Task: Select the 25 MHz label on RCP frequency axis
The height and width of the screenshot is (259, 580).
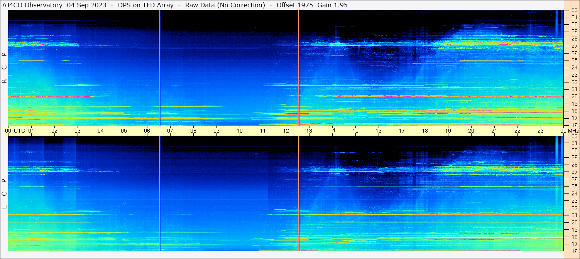Action: [x=574, y=61]
